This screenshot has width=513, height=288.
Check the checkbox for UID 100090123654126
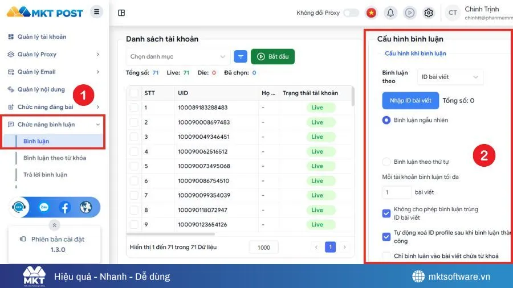pyautogui.click(x=134, y=224)
